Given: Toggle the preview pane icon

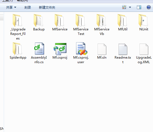Looking at the screenshot, I should pyautogui.click(x=139, y=7).
